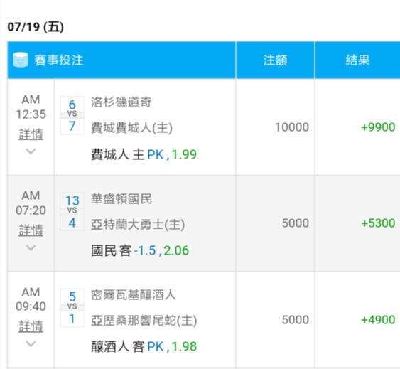The height and width of the screenshot is (369, 400).
Task: Click the 07/19 (五) date heading
Action: tap(36, 27)
